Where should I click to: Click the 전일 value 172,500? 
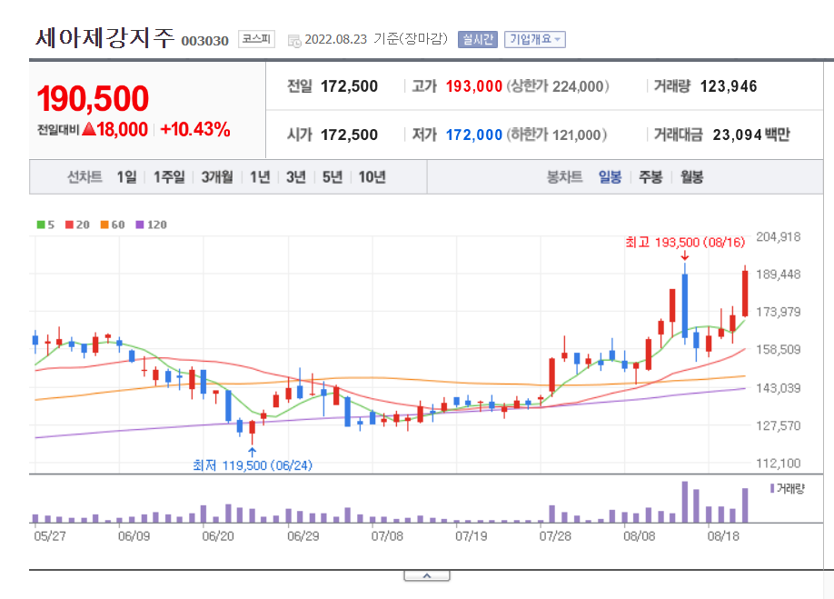(x=349, y=86)
